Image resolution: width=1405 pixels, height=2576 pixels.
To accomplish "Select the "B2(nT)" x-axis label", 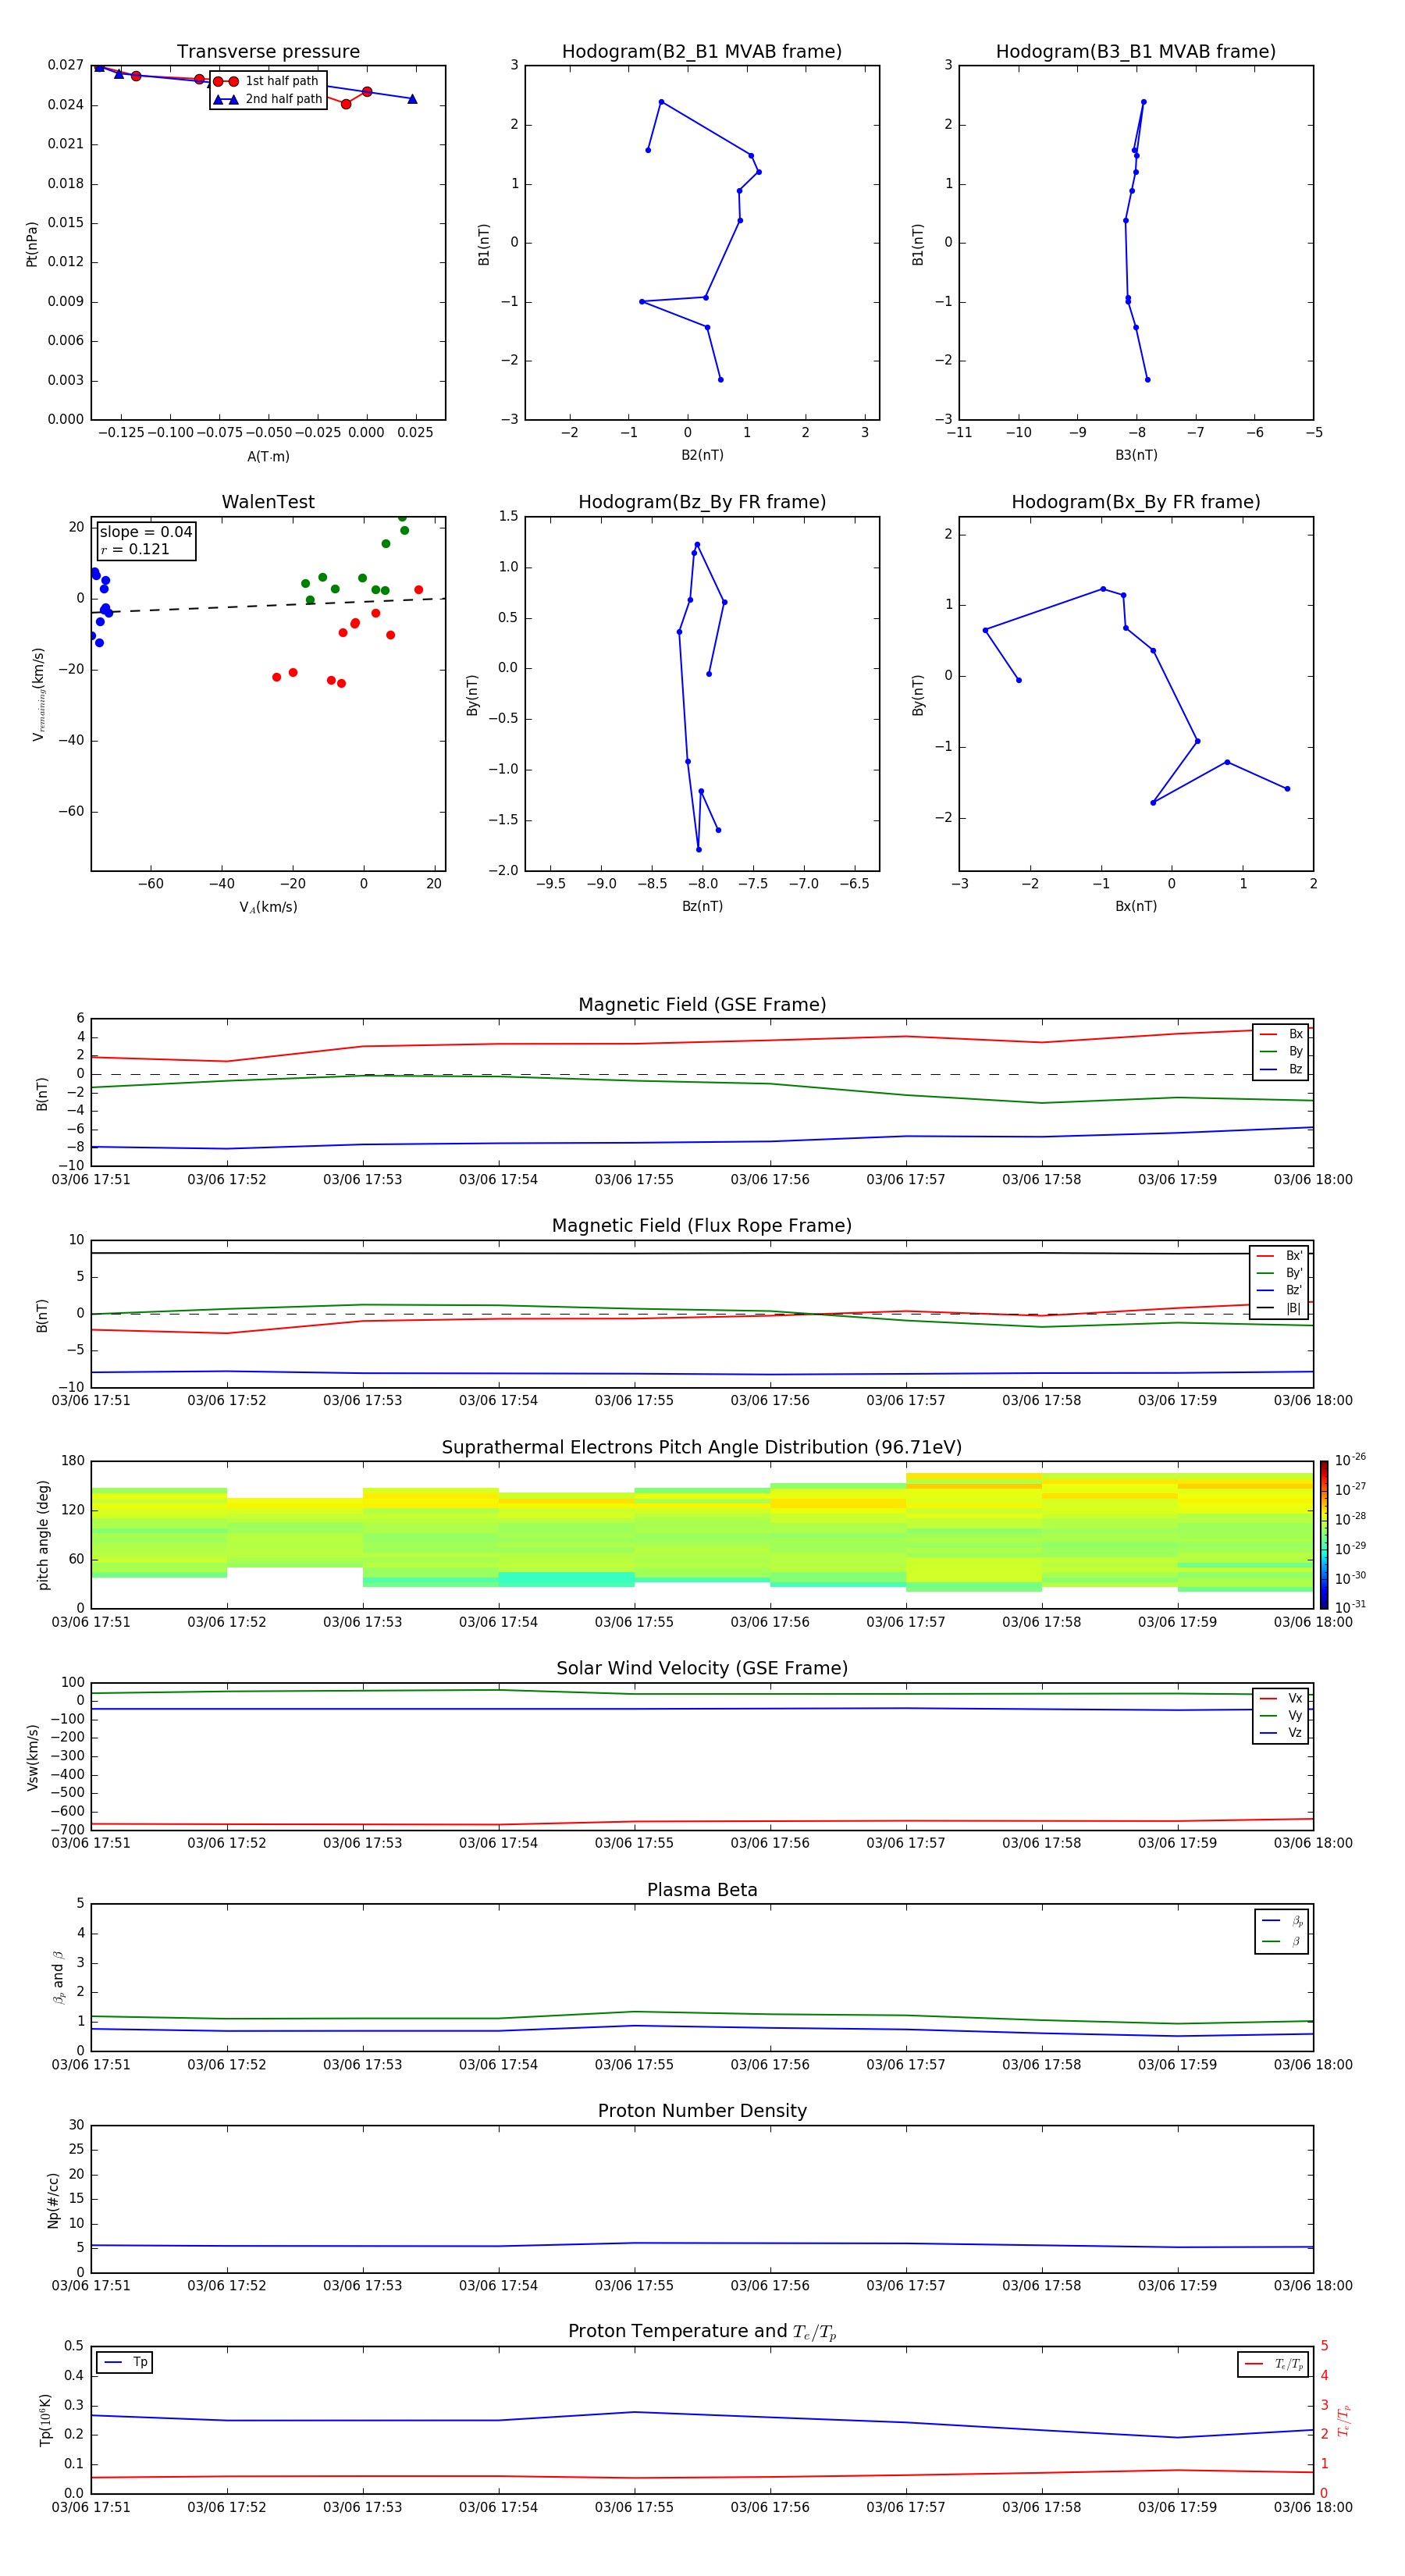I will (702, 455).
